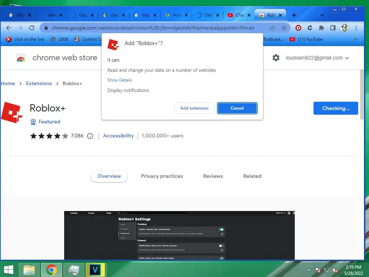Open the 2006 bookmark
369x277 pixels.
click(x=59, y=39)
